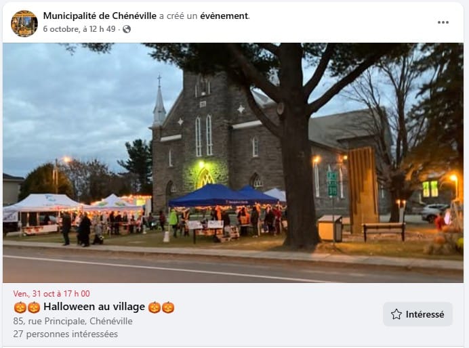Follow the bold évènement link in header

pyautogui.click(x=224, y=16)
